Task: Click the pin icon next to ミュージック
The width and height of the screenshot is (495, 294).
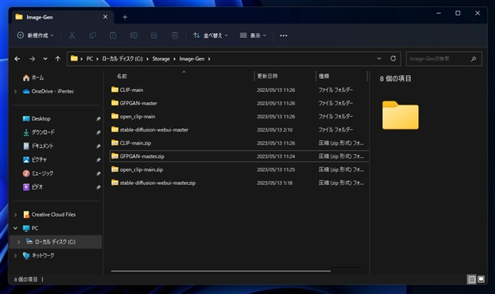Action: (x=98, y=173)
